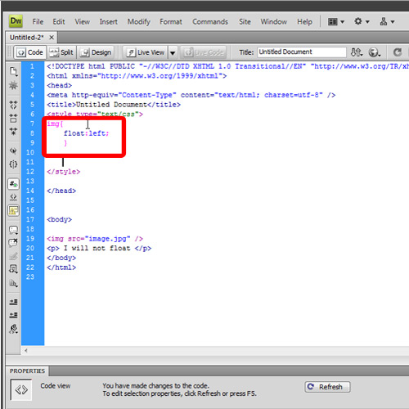The width and height of the screenshot is (409, 409).
Task: Click the Wrap Tag pencil icon
Action: click(x=13, y=256)
